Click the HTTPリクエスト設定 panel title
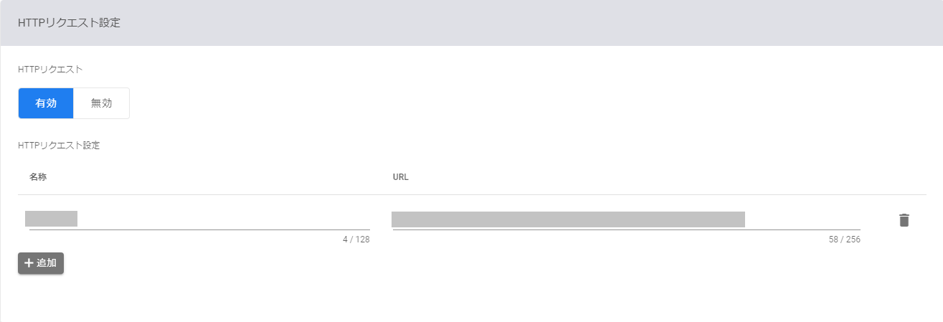Image resolution: width=943 pixels, height=322 pixels. [x=69, y=23]
